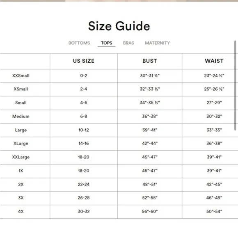Viewport: 238px width, 238px height.
Task: Select the TOPS tab
Action: (x=106, y=43)
